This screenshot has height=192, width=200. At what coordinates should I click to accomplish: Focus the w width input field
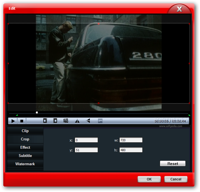(x=131, y=140)
